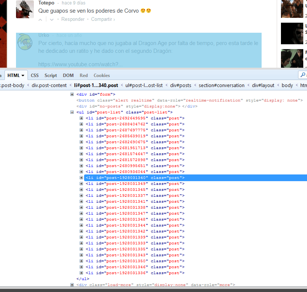
Task: Select li id="post-1928031348" row
Action: (135, 219)
